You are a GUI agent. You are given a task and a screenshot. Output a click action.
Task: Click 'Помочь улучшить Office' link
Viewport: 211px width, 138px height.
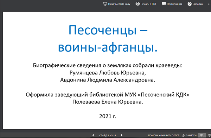(164, 135)
